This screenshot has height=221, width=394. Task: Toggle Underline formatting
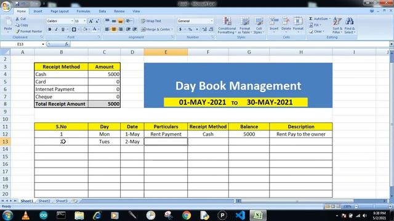63,29
